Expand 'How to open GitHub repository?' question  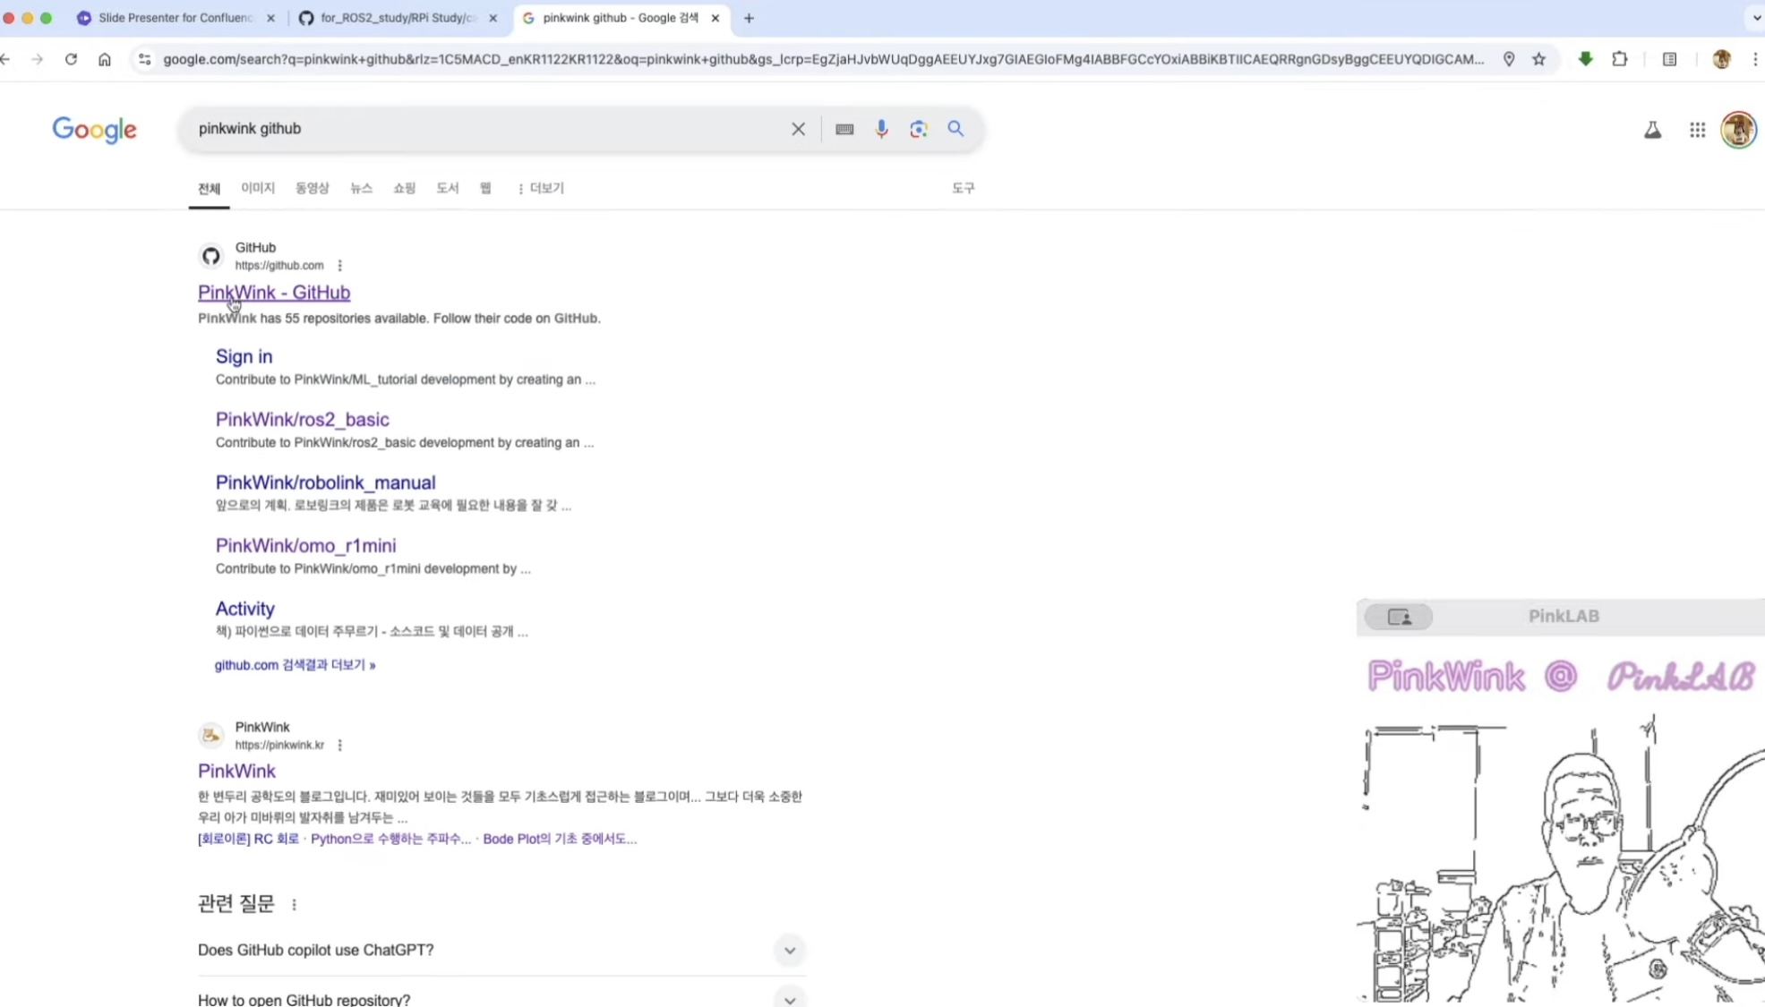(x=789, y=998)
